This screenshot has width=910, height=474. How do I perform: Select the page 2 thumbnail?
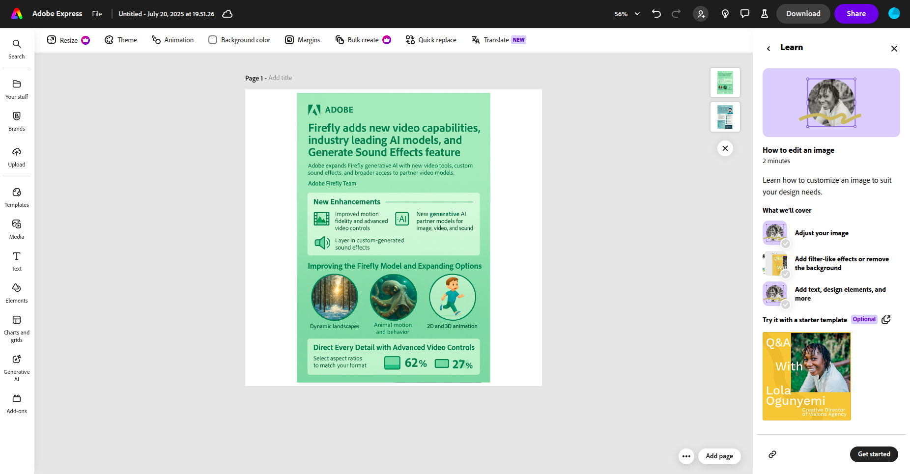pyautogui.click(x=725, y=117)
